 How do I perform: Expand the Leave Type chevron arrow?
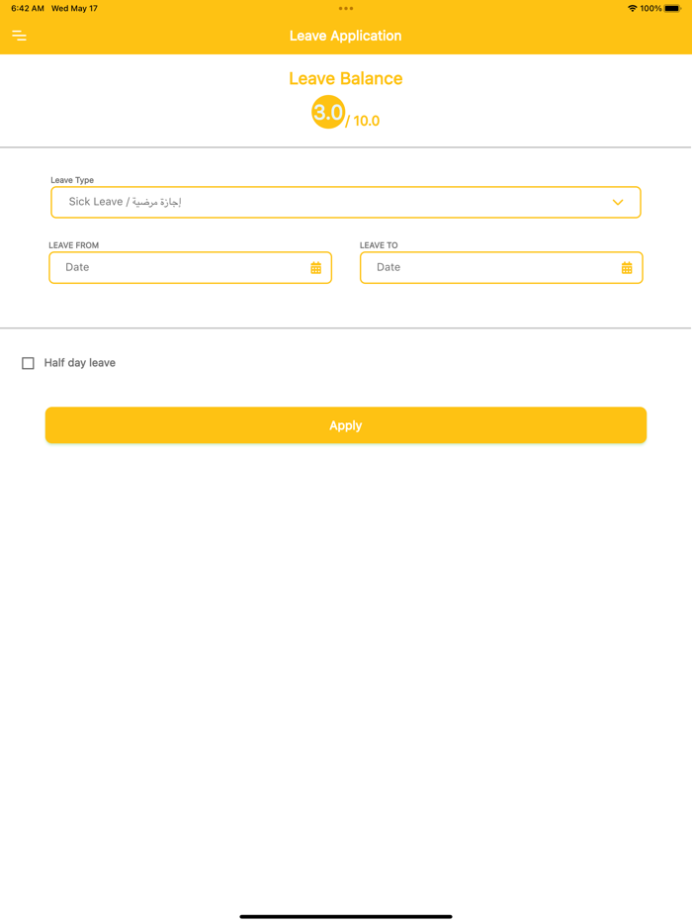(x=618, y=203)
